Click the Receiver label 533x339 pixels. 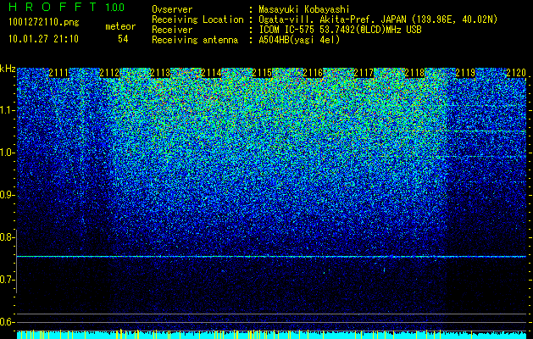(x=172, y=30)
